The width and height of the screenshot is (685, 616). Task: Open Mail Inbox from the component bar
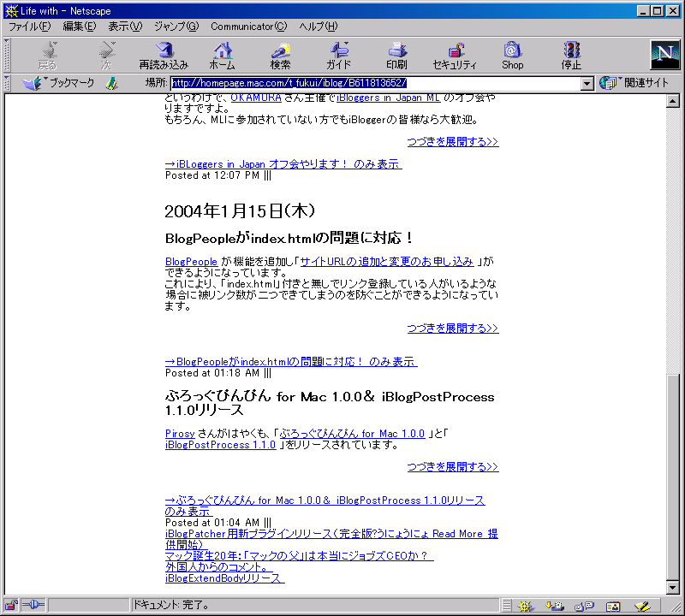(555, 606)
